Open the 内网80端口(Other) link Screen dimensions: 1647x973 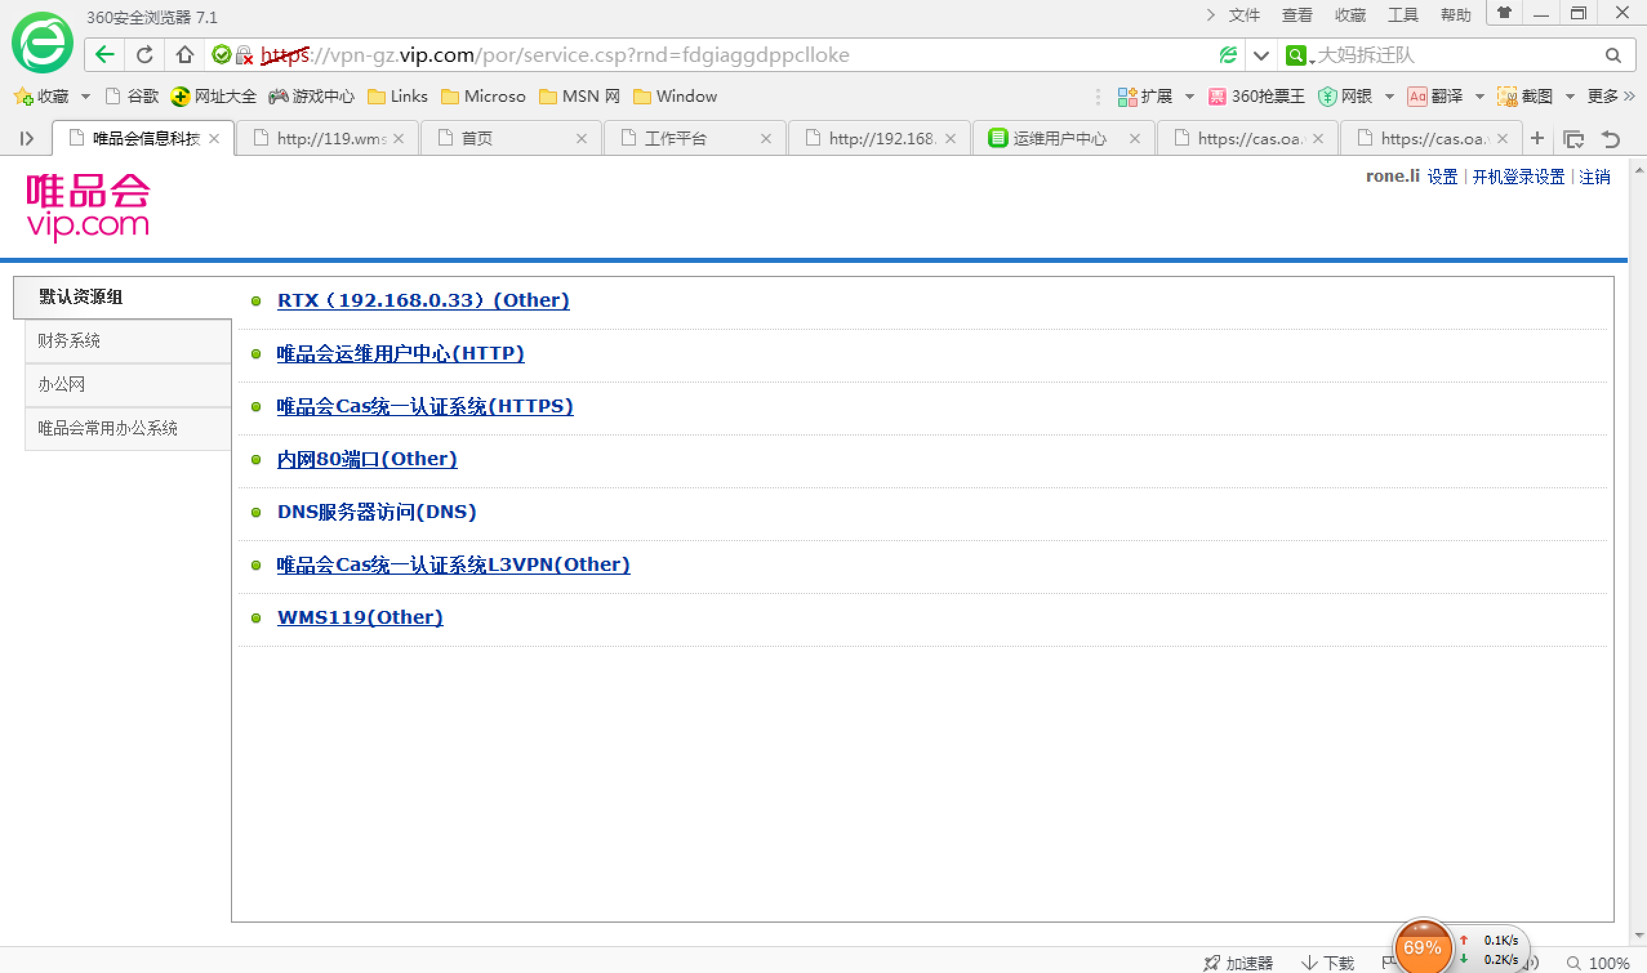click(x=367, y=459)
